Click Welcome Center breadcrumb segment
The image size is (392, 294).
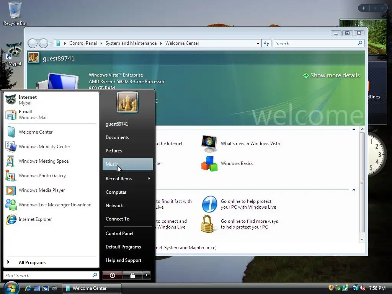click(182, 43)
